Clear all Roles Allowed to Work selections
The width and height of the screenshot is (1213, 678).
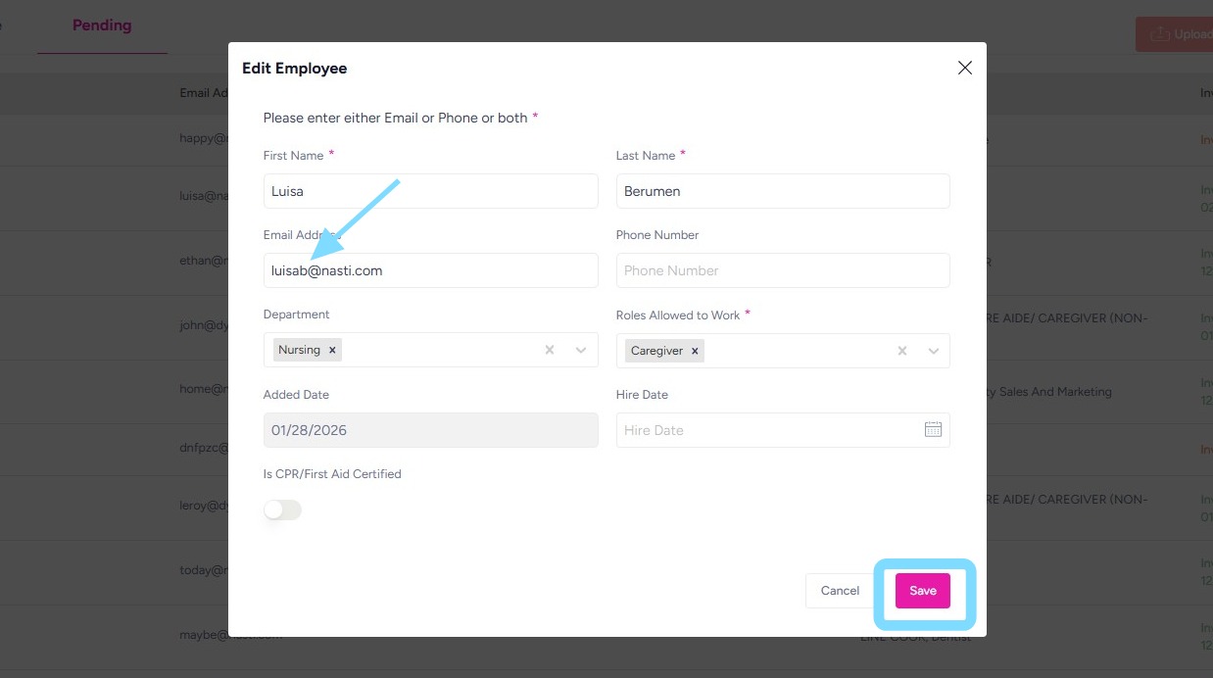[x=902, y=351]
